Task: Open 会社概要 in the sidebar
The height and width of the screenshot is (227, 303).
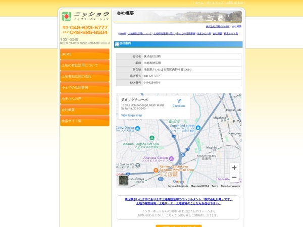Action: tap(85, 109)
